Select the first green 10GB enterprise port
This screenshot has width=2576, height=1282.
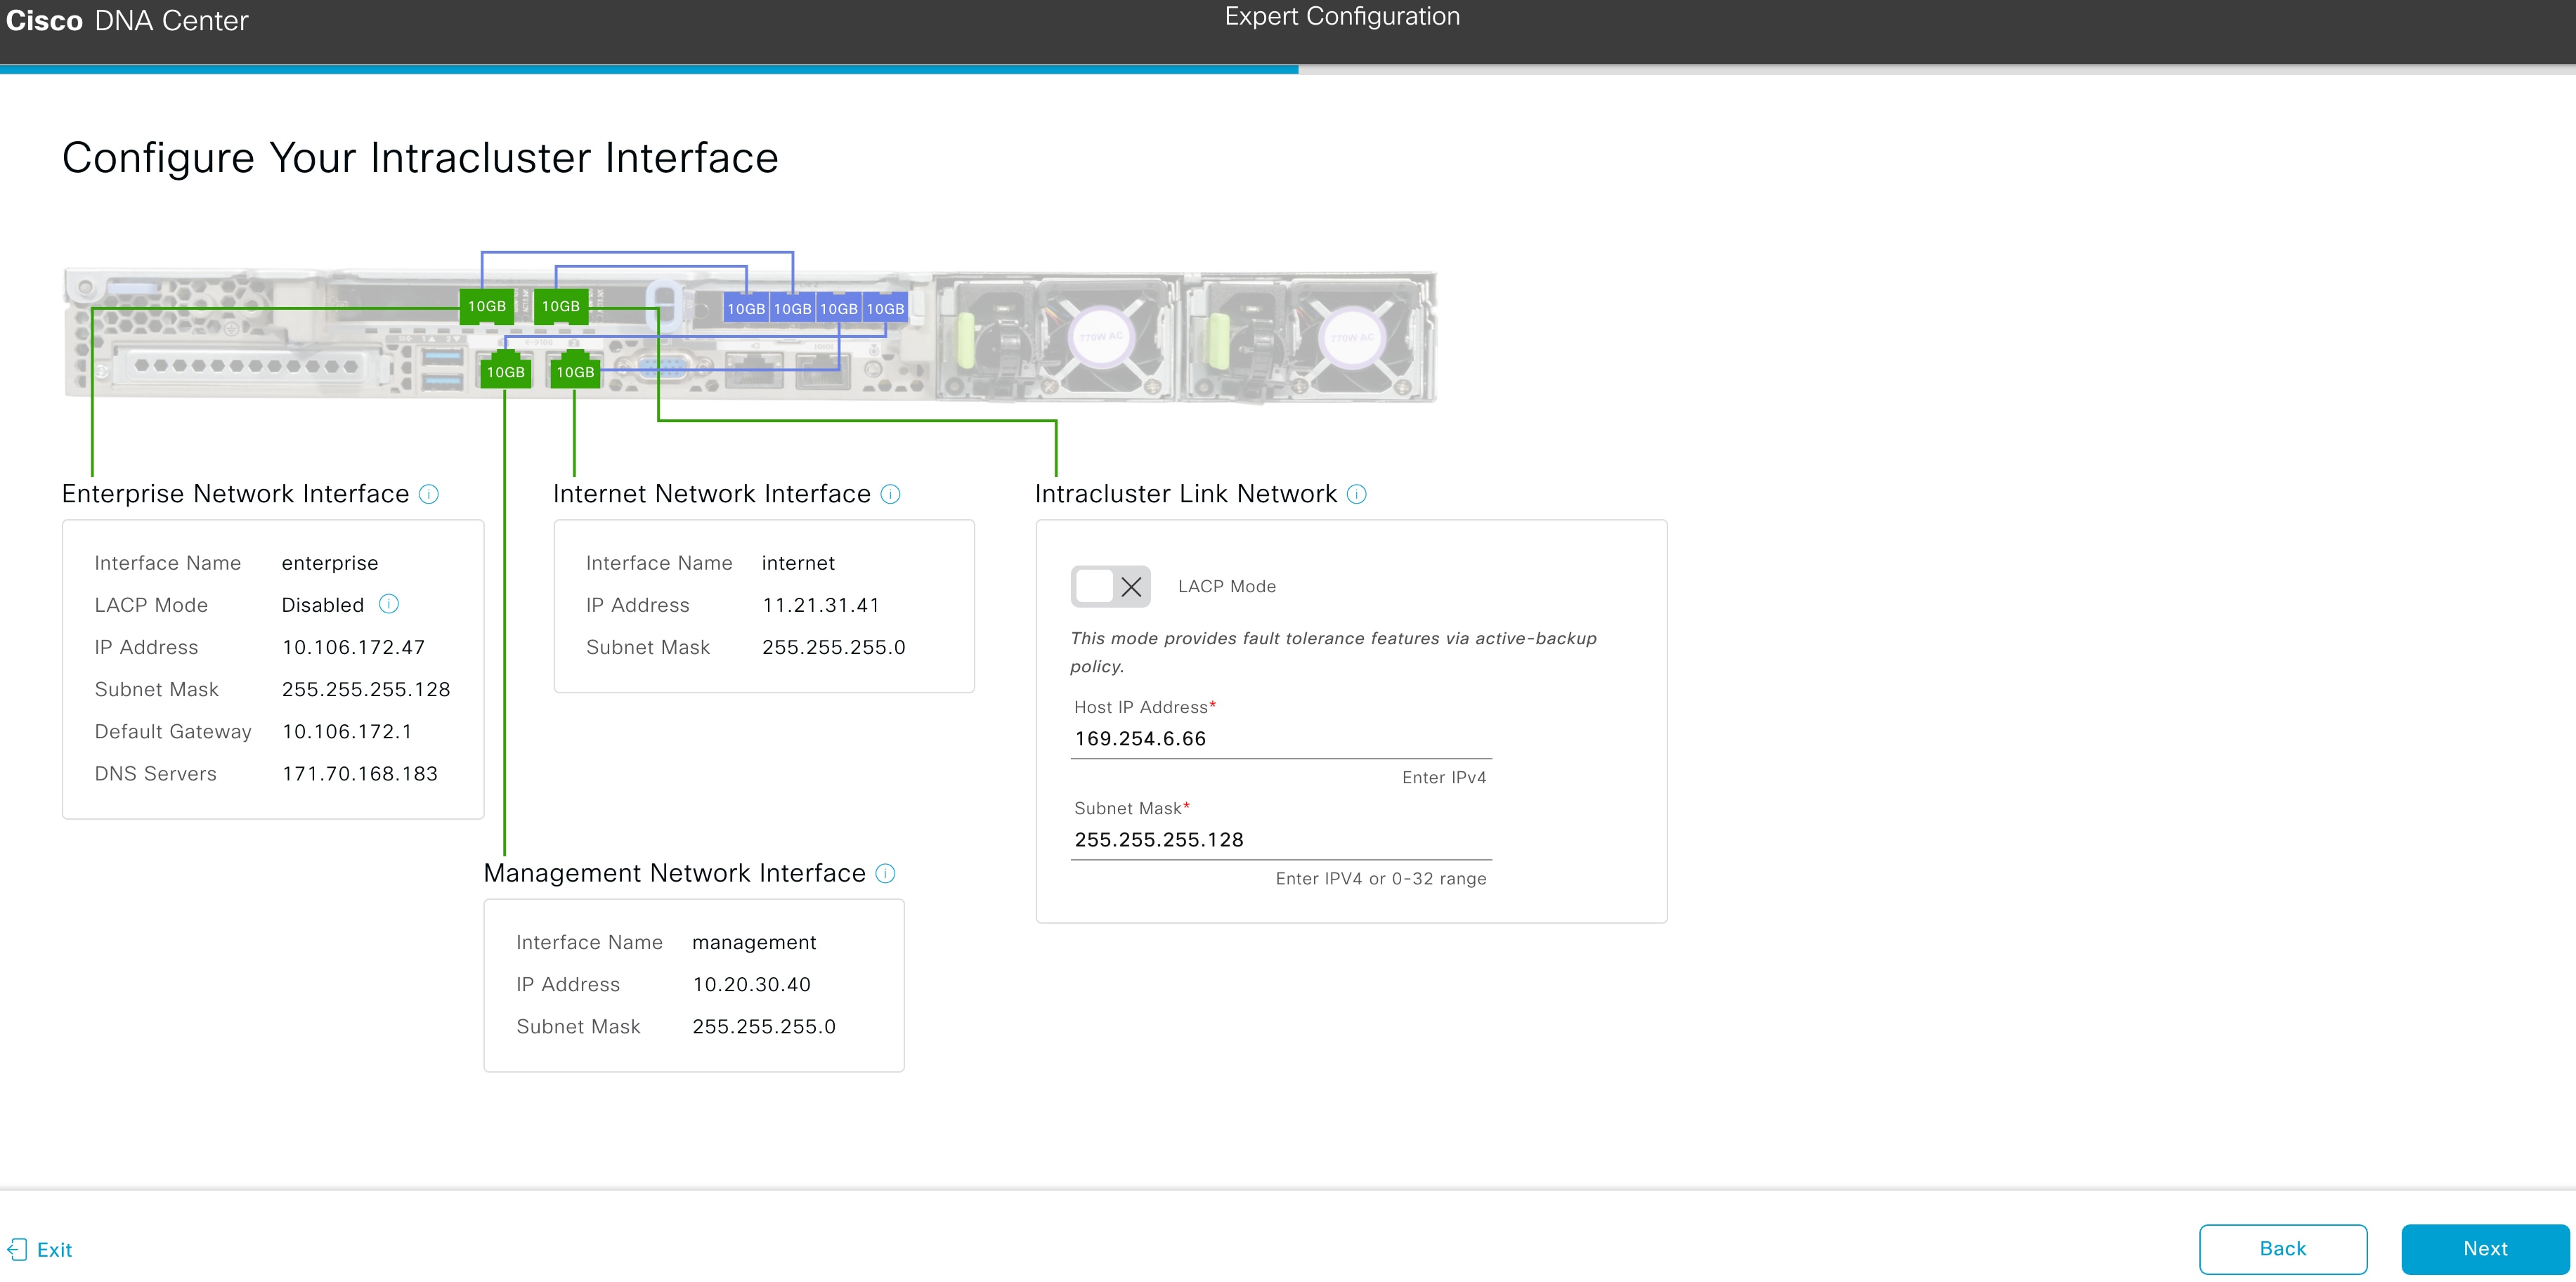(486, 307)
